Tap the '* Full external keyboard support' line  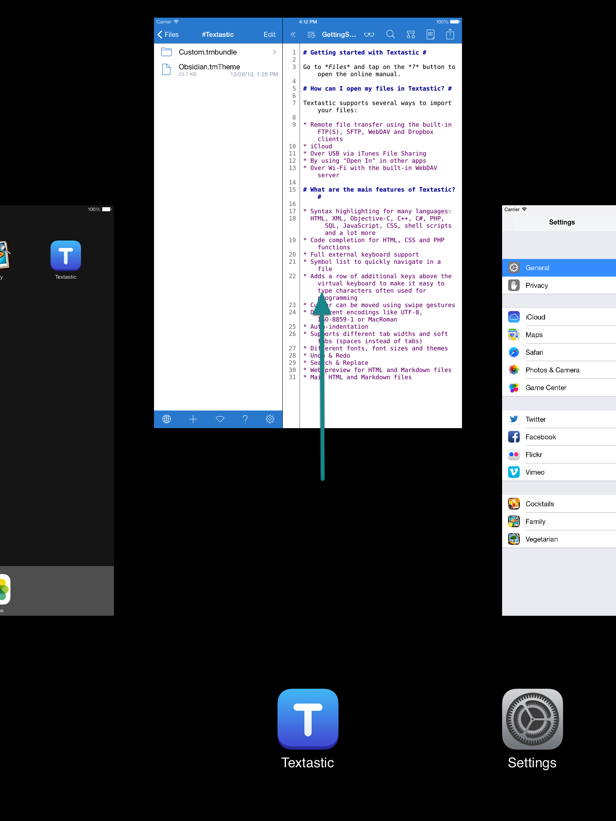click(x=361, y=255)
